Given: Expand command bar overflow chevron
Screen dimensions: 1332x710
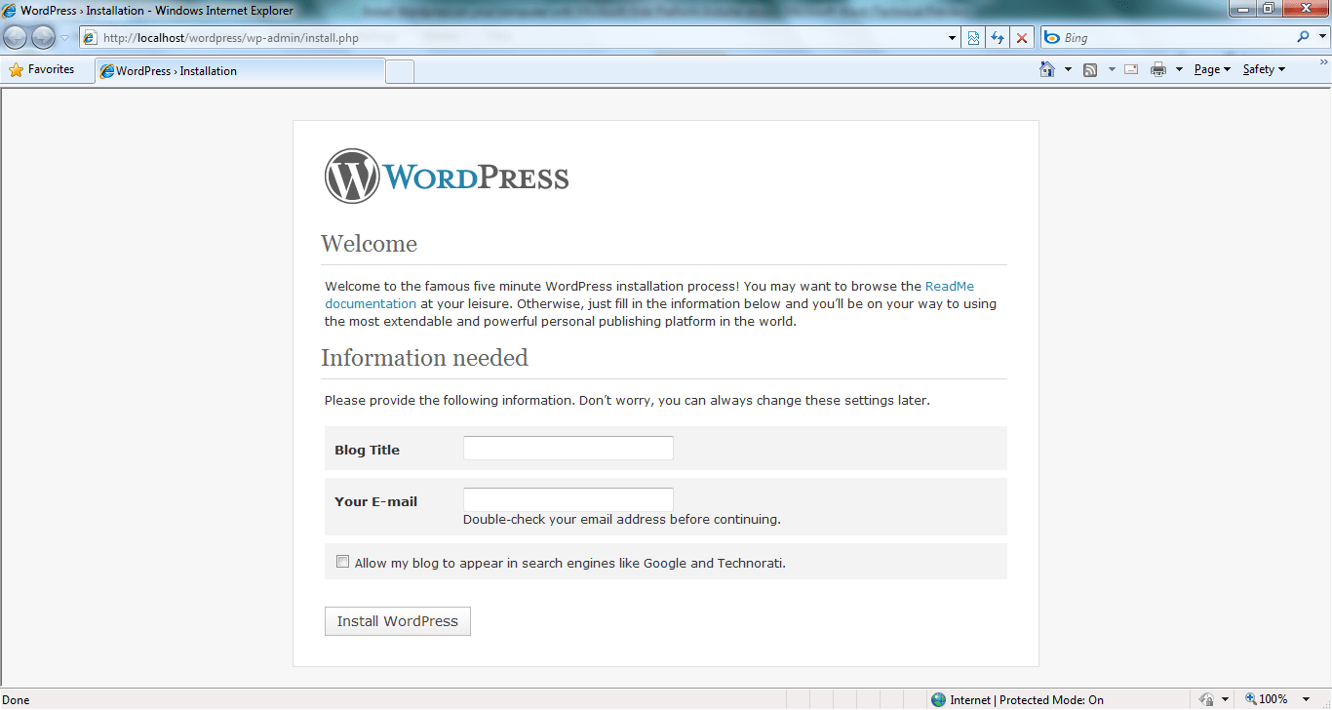Looking at the screenshot, I should pos(1323,64).
